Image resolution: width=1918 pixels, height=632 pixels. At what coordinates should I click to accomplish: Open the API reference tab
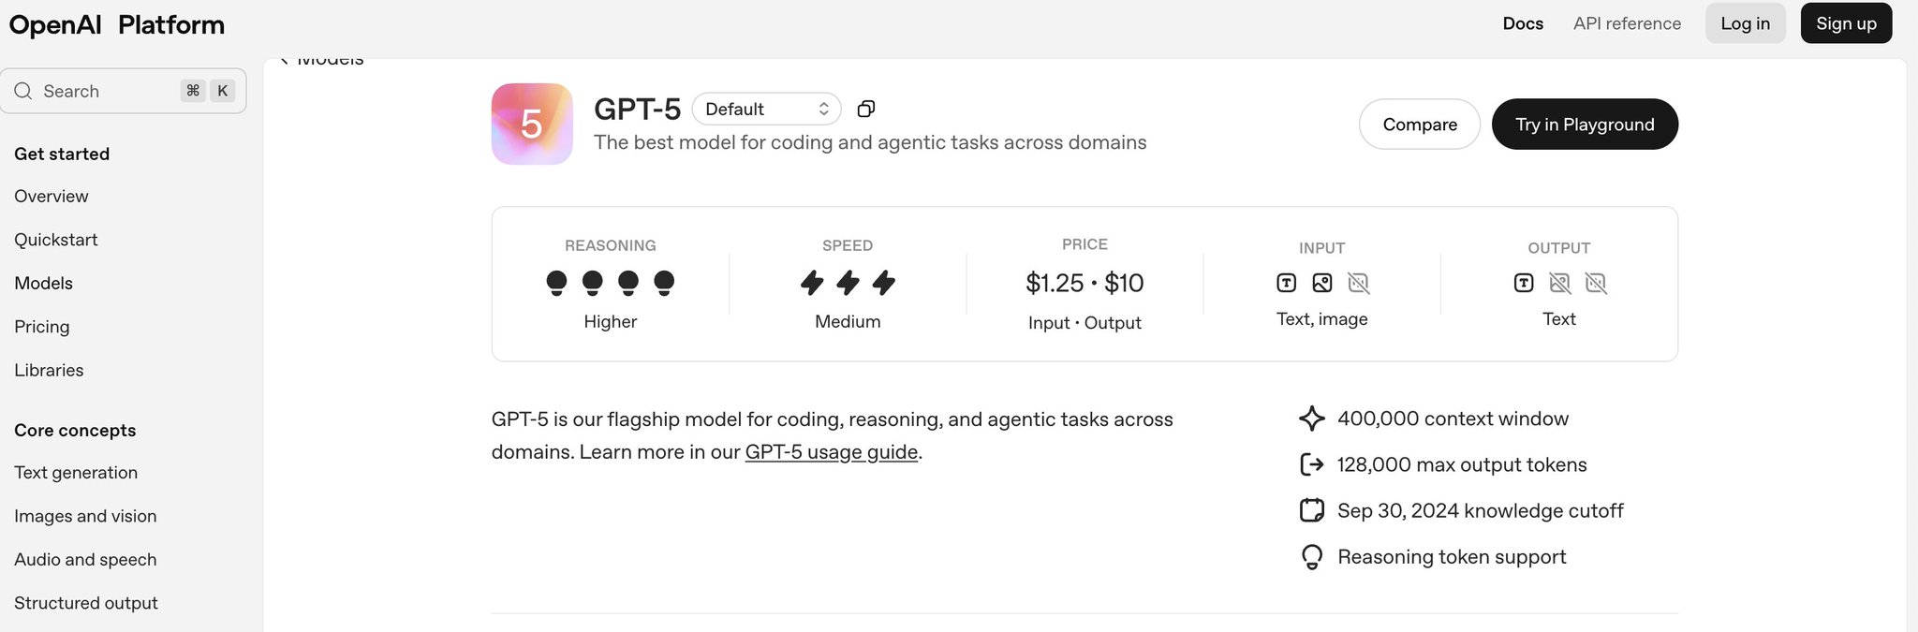click(x=1627, y=23)
